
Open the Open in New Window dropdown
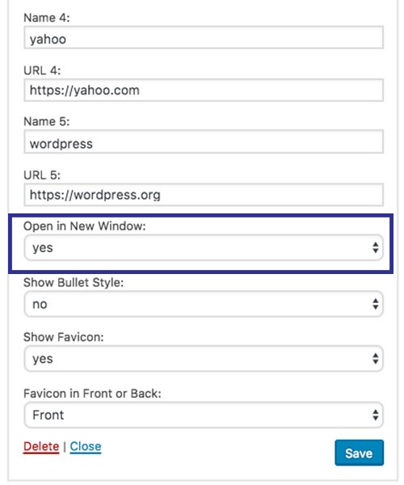(x=204, y=247)
